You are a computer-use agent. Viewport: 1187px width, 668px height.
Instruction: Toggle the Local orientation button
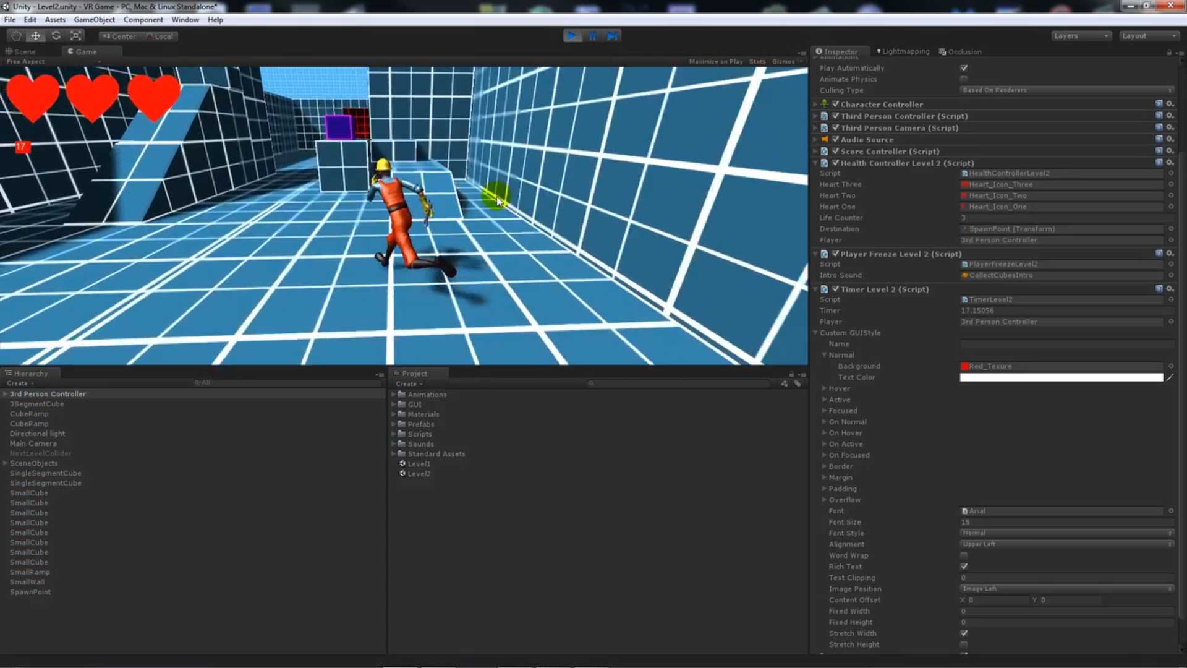click(x=160, y=36)
